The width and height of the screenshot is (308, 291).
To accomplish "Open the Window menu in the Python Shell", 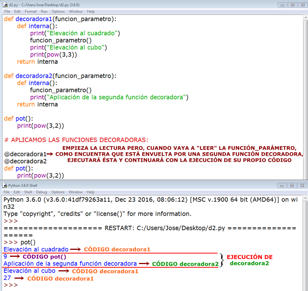I will [x=75, y=192].
